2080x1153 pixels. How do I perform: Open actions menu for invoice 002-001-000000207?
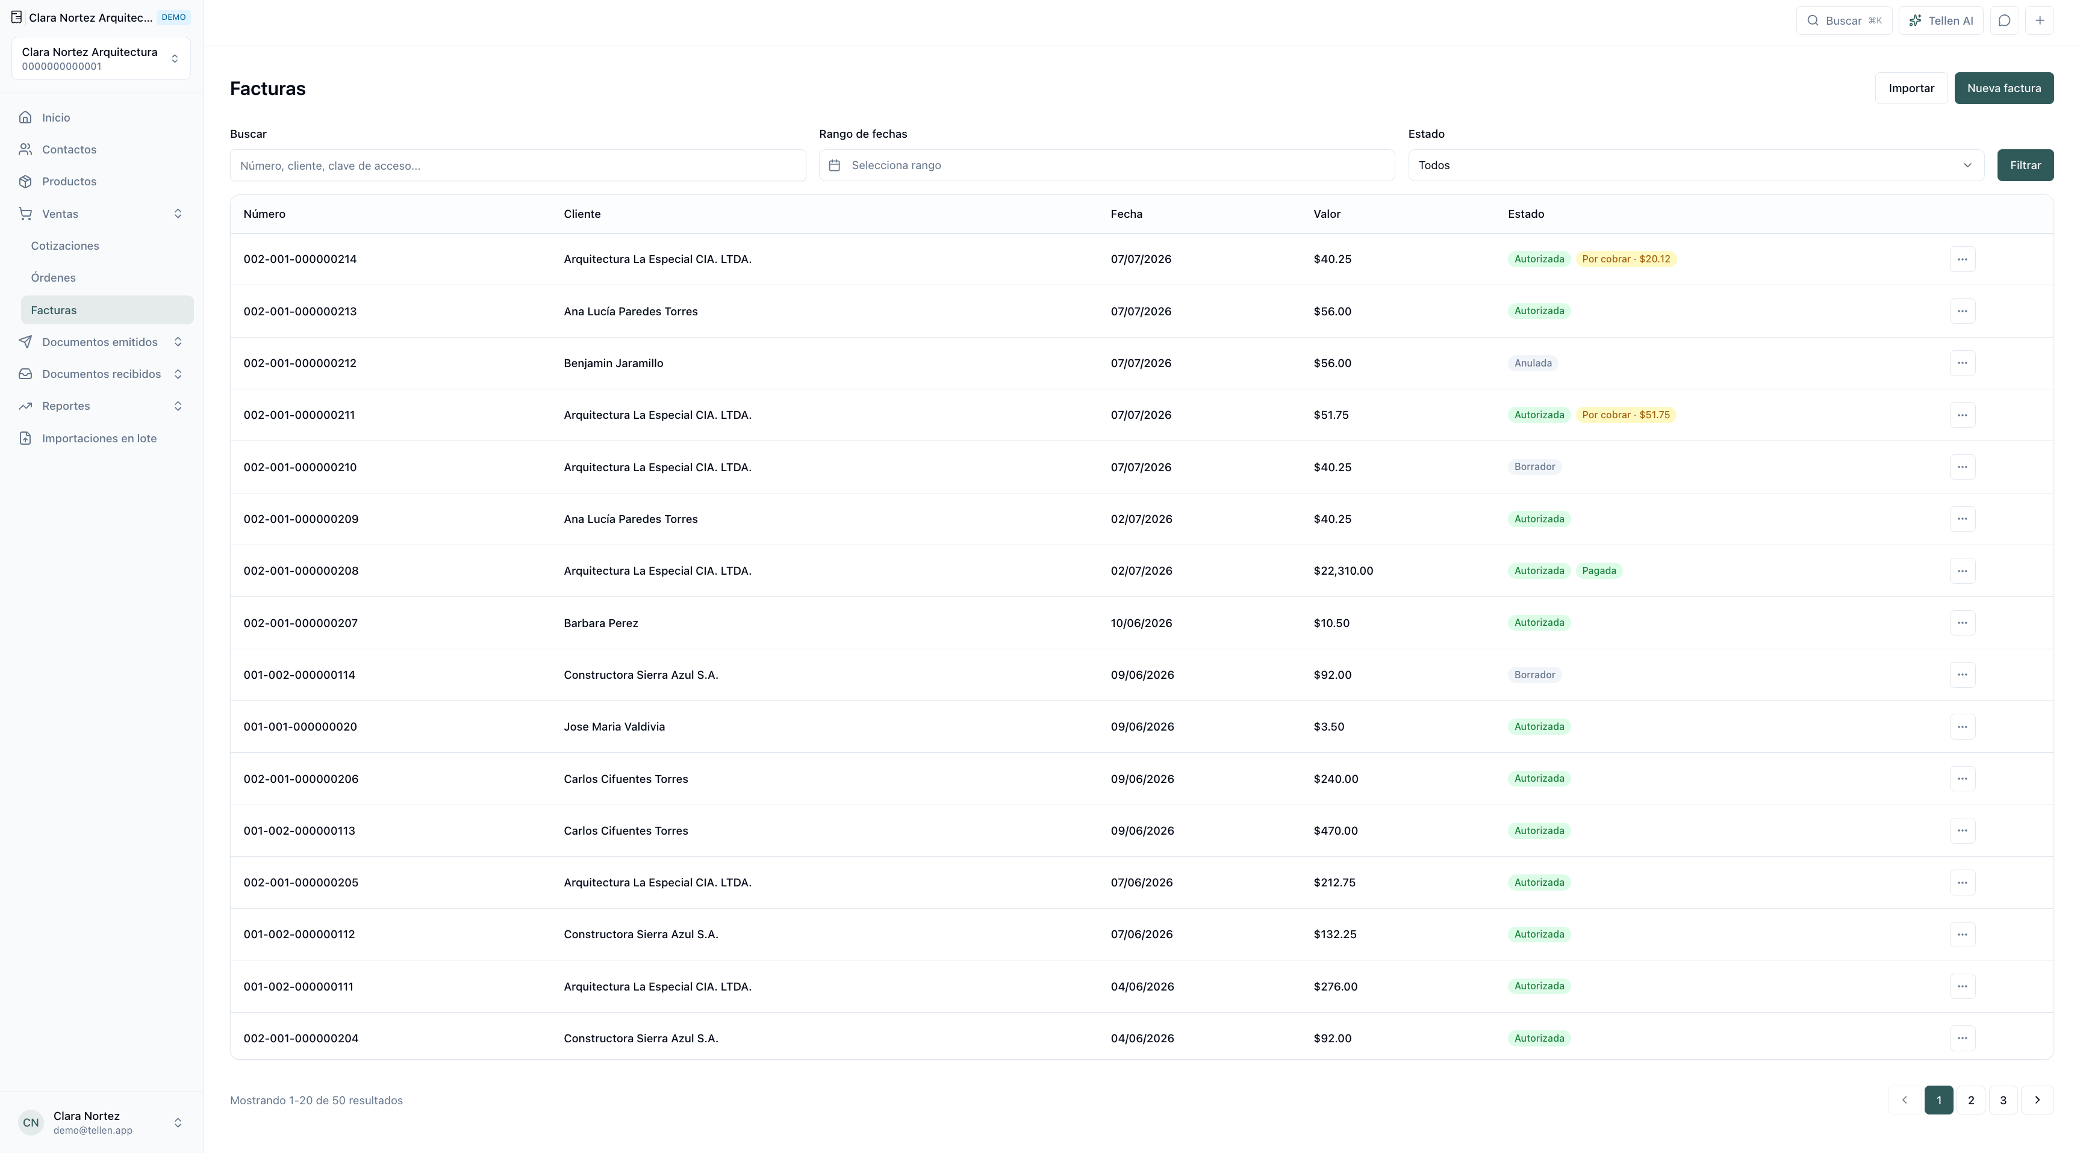pyautogui.click(x=1962, y=623)
